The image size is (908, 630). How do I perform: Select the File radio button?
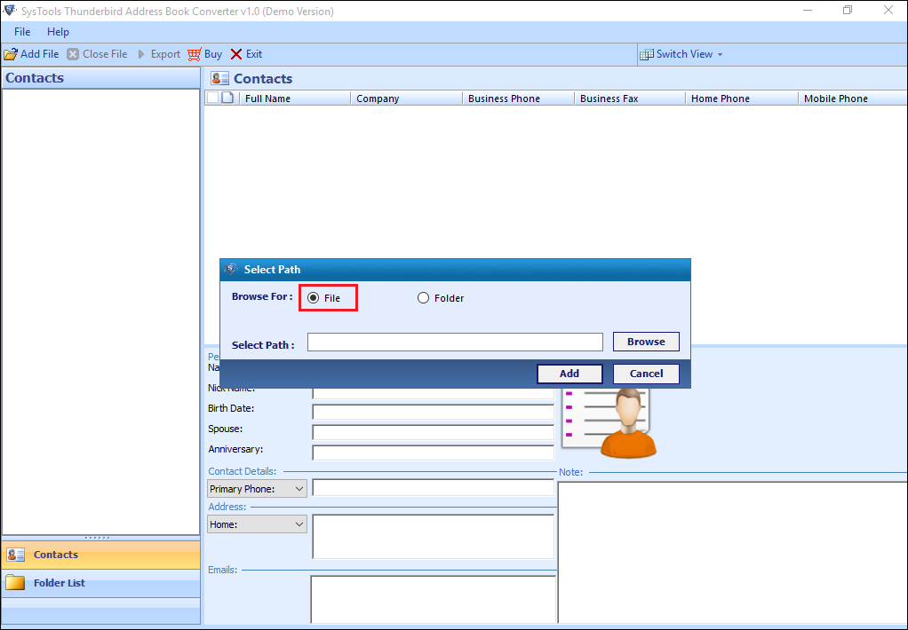coord(313,298)
